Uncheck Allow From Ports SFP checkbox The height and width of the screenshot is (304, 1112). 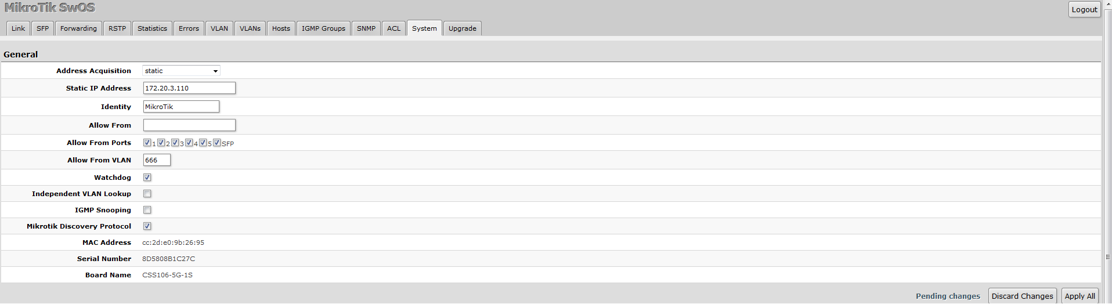[x=217, y=143]
